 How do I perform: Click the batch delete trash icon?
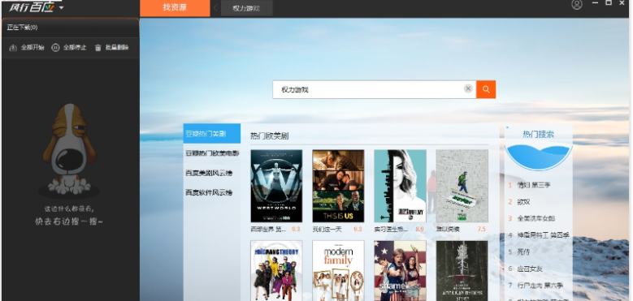tap(98, 48)
